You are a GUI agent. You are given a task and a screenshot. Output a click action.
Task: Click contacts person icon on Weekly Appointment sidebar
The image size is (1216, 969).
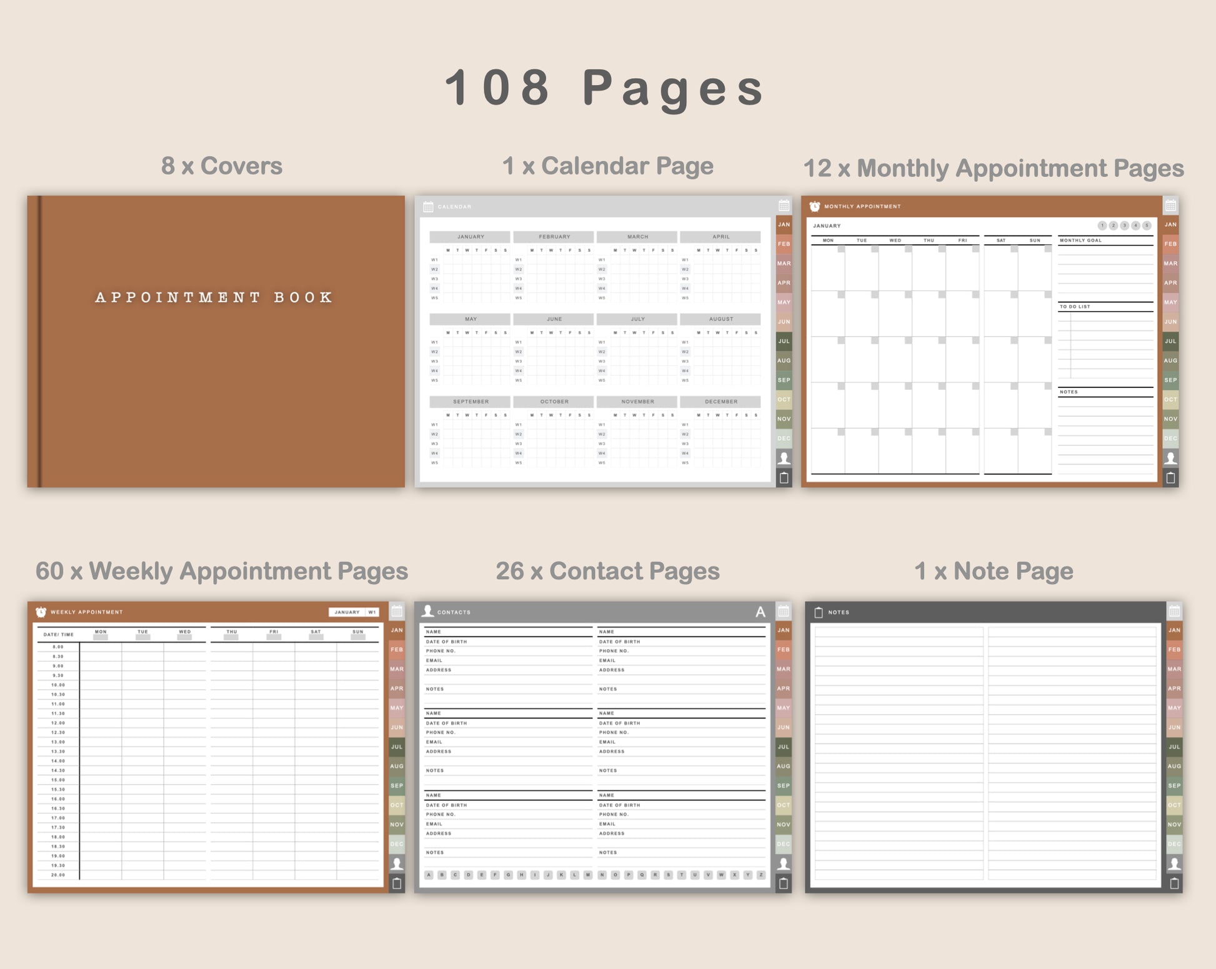397,863
